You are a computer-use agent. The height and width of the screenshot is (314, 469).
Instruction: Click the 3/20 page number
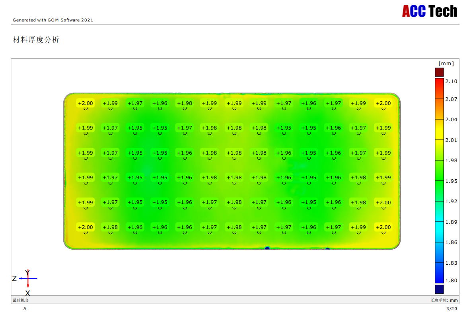452,308
